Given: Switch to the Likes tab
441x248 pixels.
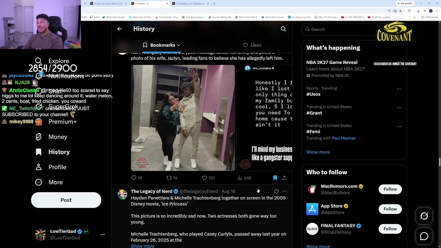Looking at the screenshot, I should (x=252, y=45).
